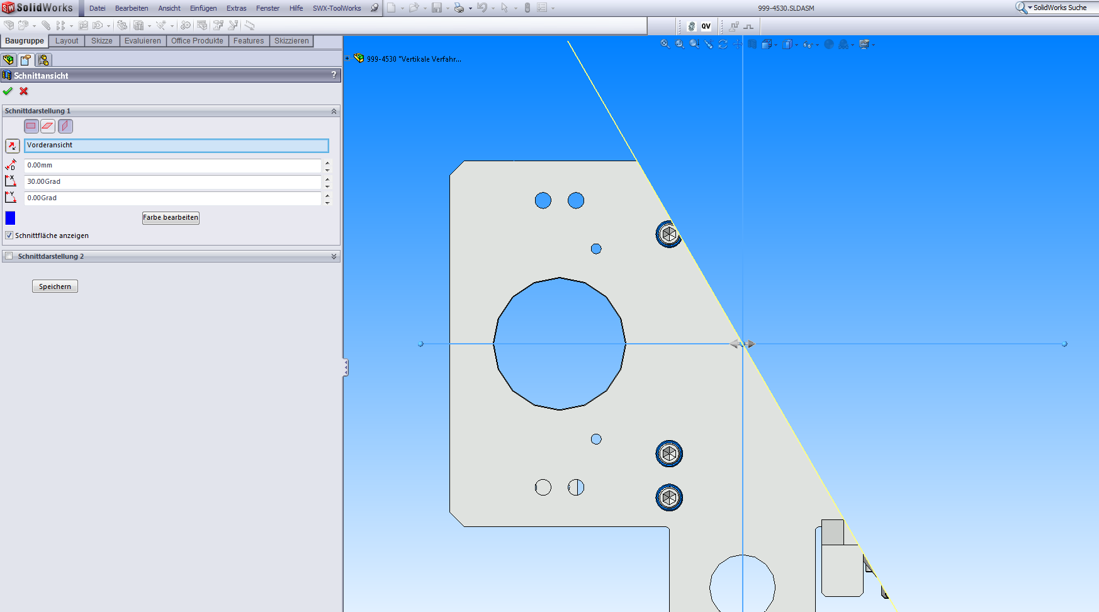Switch to the Skizze tab

pyautogui.click(x=102, y=41)
